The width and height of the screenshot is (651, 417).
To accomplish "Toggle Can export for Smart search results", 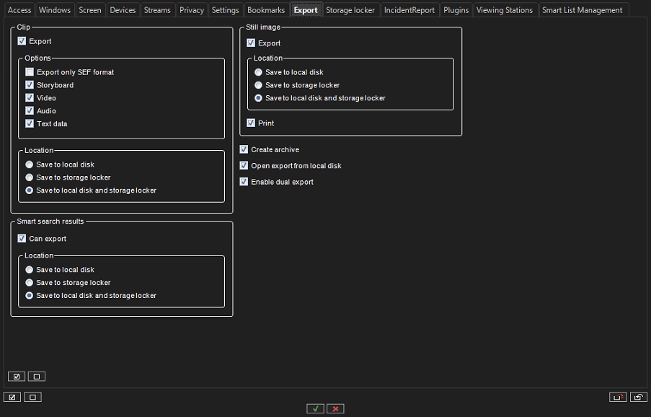I will point(22,238).
